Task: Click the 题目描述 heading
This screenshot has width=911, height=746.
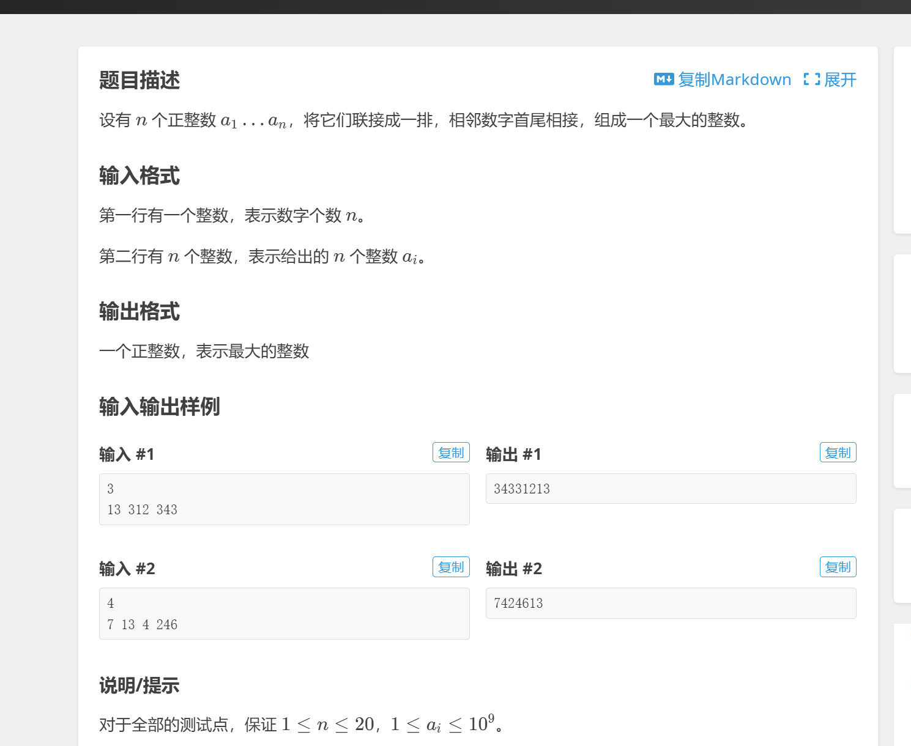Action: pyautogui.click(x=139, y=80)
